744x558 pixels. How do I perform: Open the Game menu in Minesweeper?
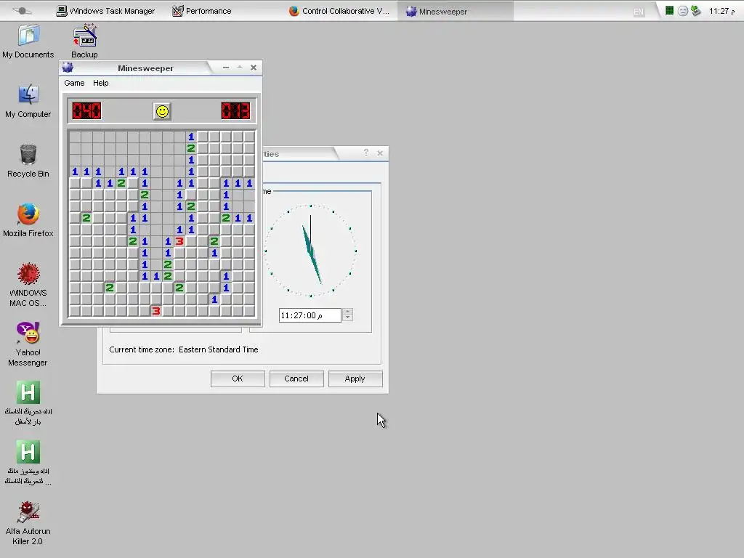tap(75, 83)
